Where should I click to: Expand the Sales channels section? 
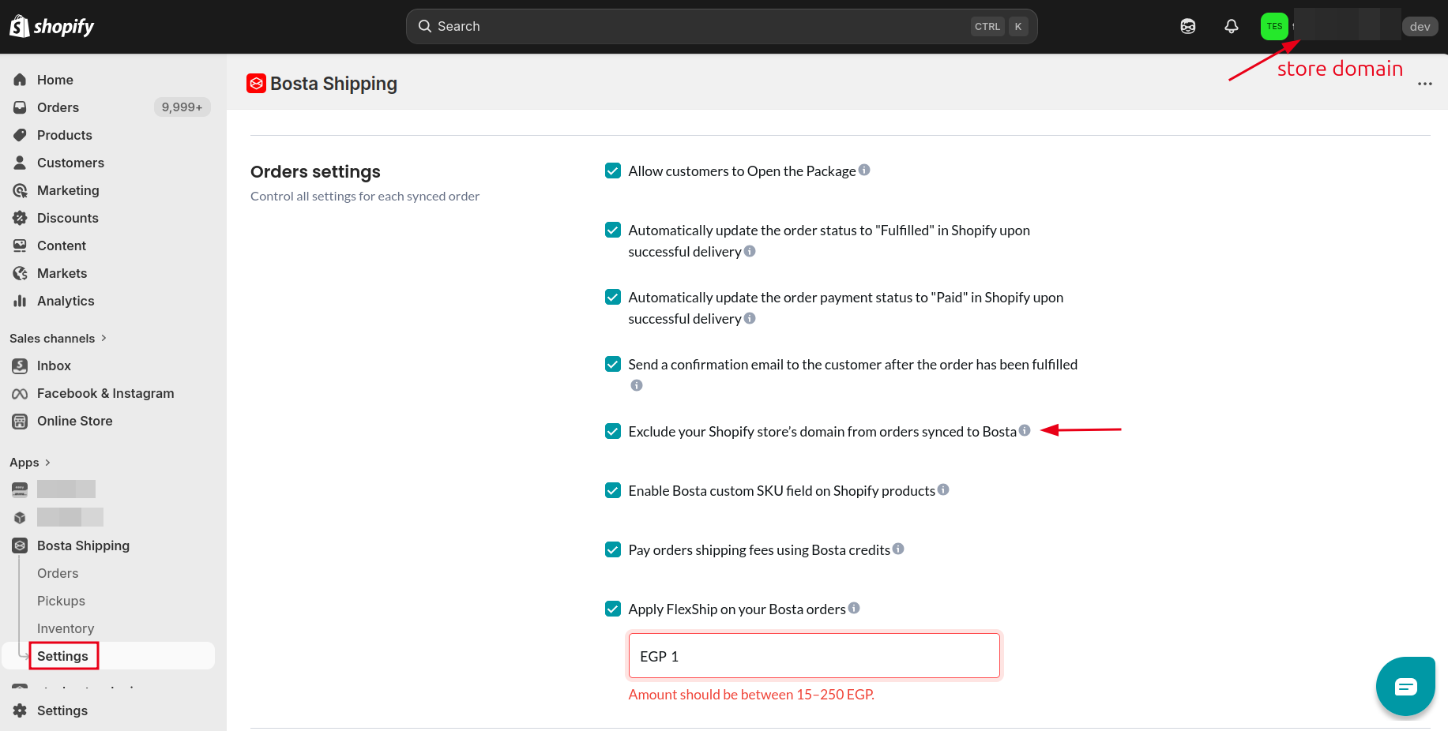point(58,338)
